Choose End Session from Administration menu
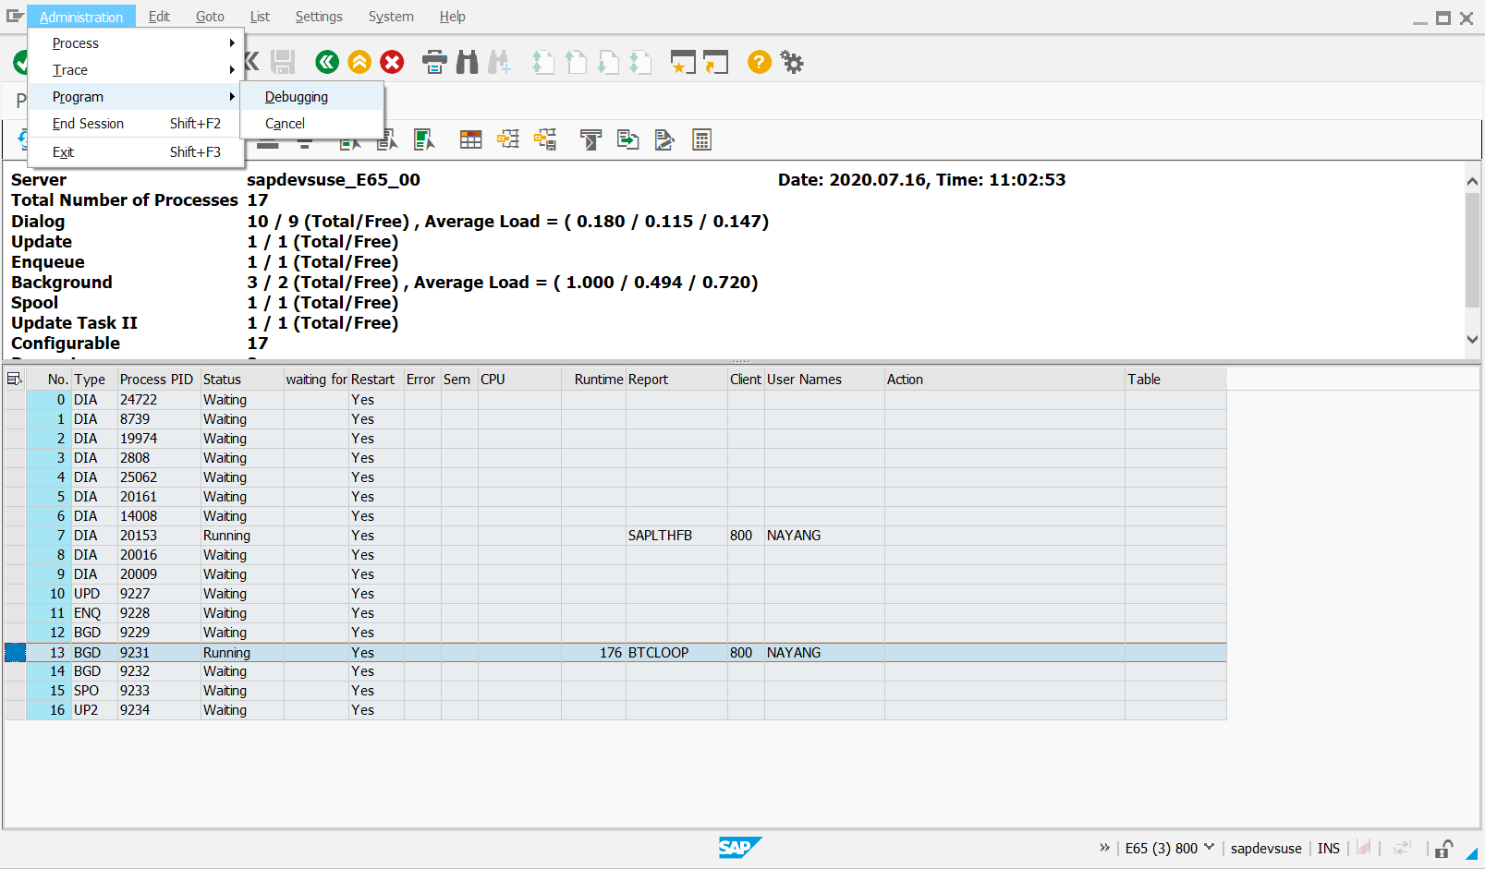 pyautogui.click(x=88, y=123)
